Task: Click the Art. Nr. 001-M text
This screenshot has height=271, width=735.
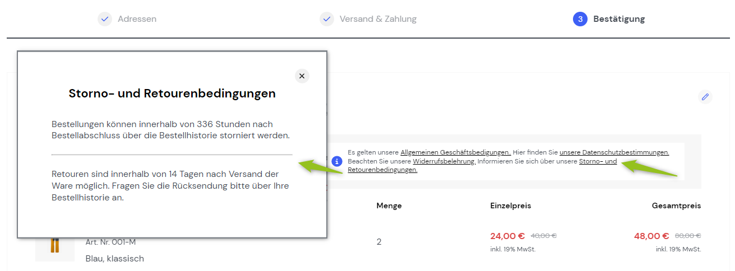Action: coord(110,242)
